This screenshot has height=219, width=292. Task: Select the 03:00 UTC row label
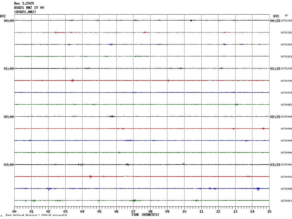9,165
